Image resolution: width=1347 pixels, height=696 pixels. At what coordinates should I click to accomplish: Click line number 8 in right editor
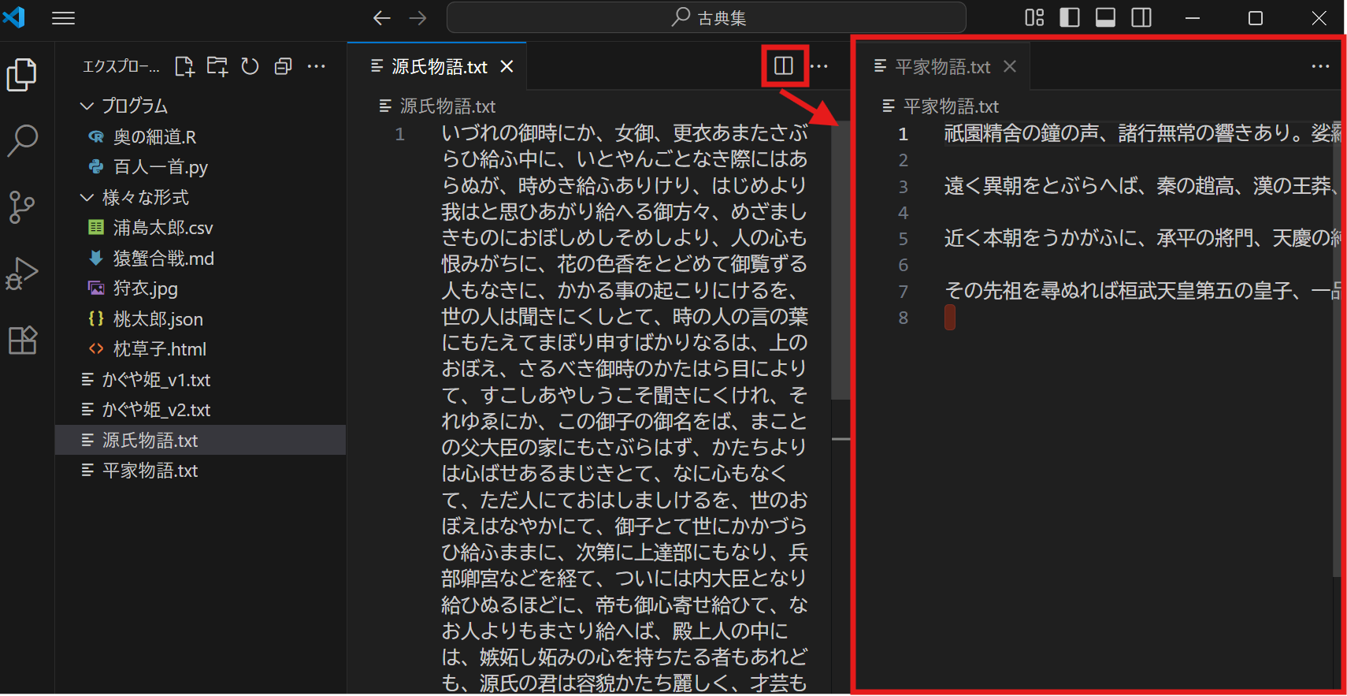click(904, 318)
